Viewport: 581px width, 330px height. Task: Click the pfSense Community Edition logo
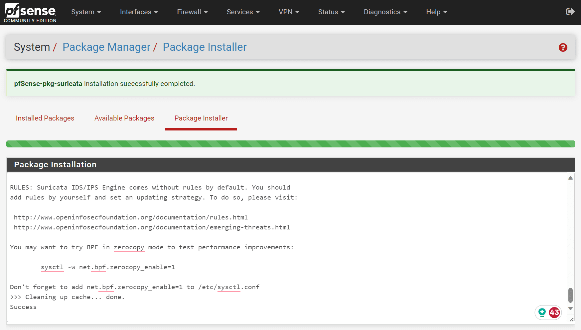pos(30,13)
